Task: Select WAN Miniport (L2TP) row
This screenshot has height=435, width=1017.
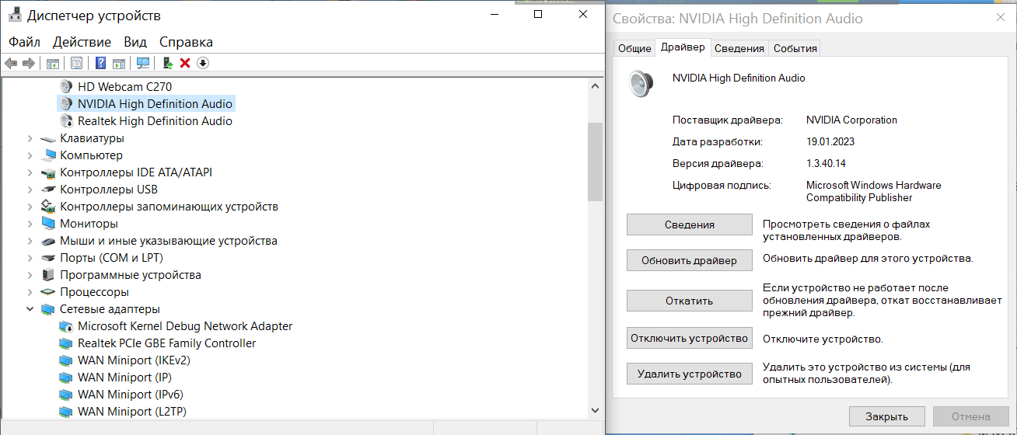Action: tap(132, 412)
